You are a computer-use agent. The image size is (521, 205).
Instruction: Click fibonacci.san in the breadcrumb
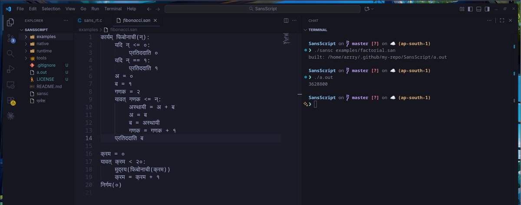(124, 29)
